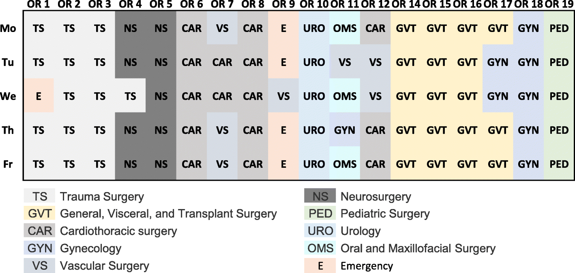
Task: Click the OMS legend swatch
Action: click(x=320, y=248)
